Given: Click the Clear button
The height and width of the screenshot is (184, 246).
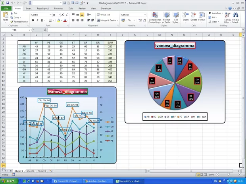Looking at the screenshot, I should (213, 22).
